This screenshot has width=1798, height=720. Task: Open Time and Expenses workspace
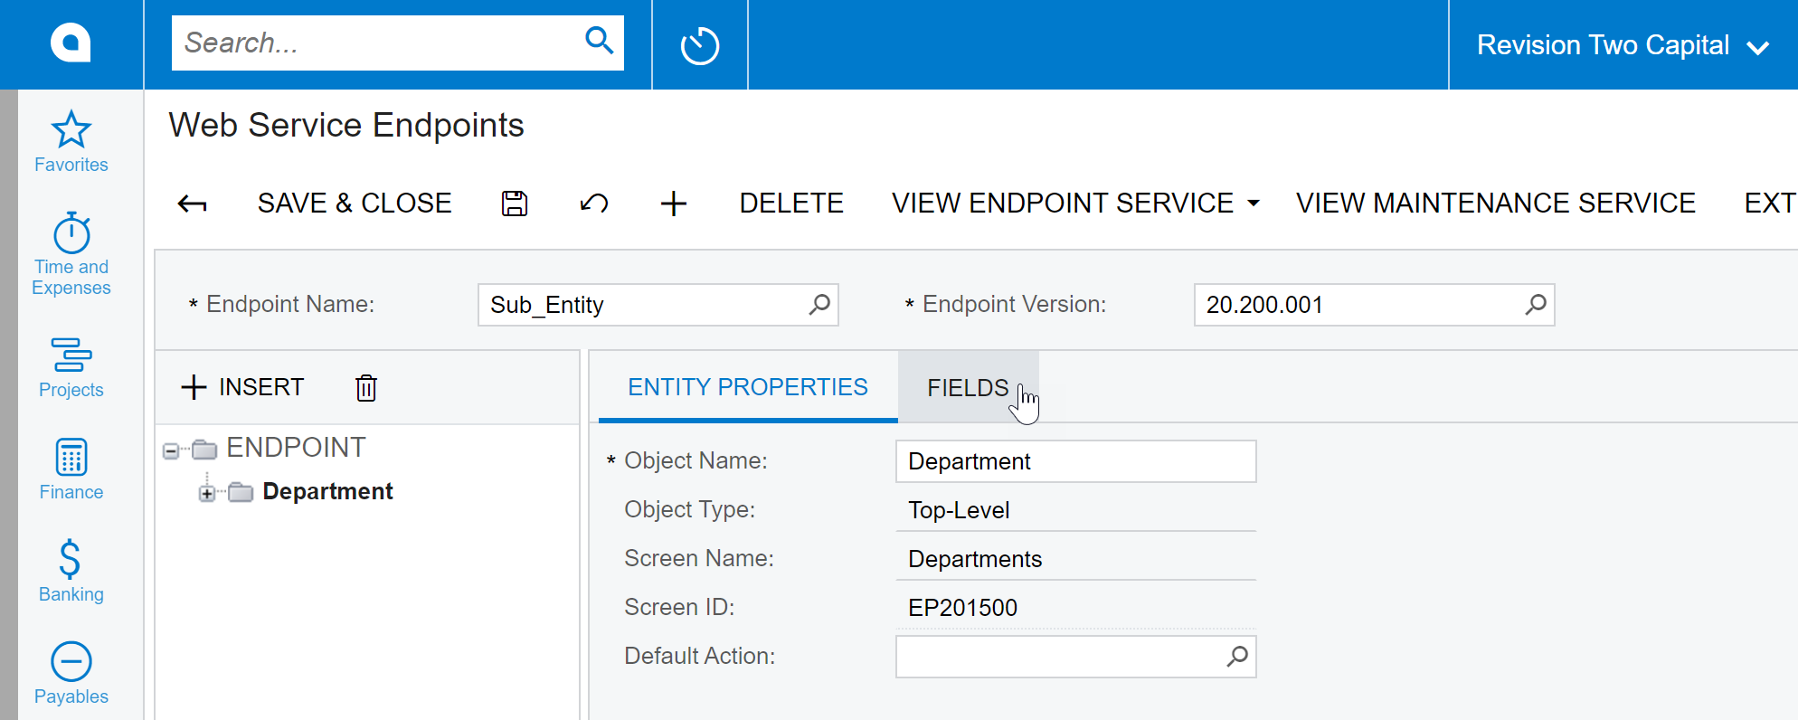71,254
